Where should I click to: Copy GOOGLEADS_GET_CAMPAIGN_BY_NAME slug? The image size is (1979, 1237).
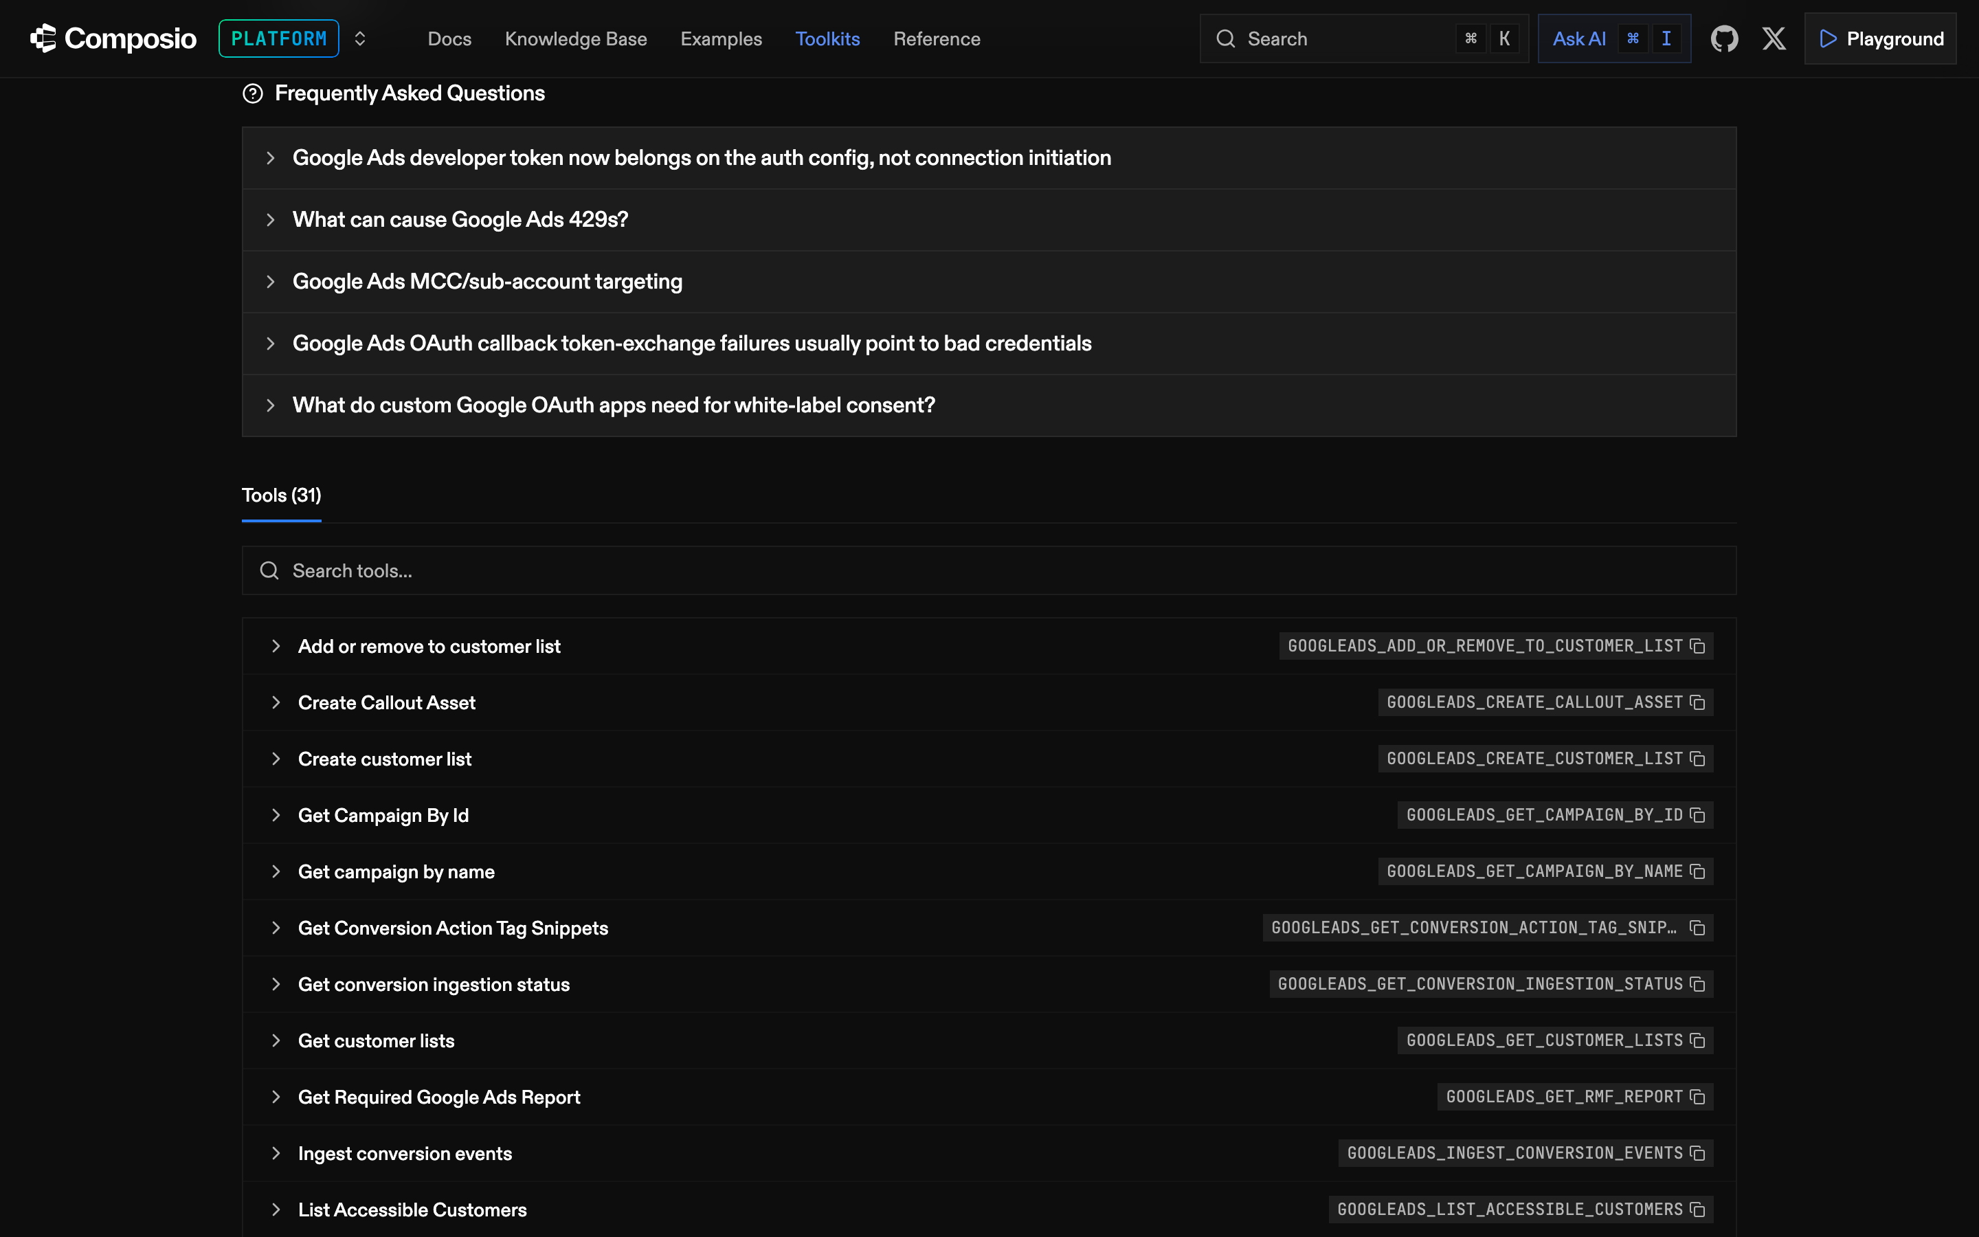click(1698, 872)
